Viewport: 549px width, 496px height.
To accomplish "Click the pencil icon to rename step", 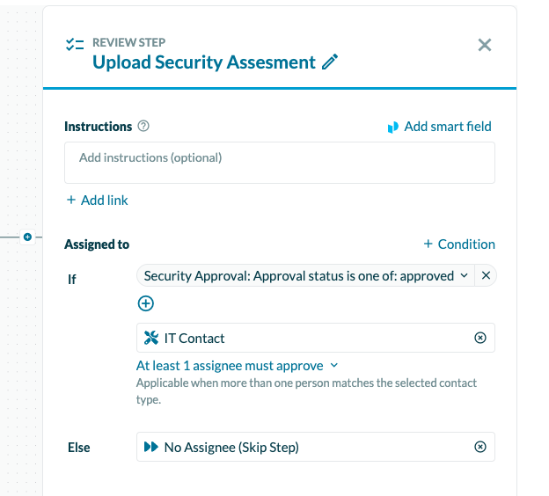I will pos(330,62).
